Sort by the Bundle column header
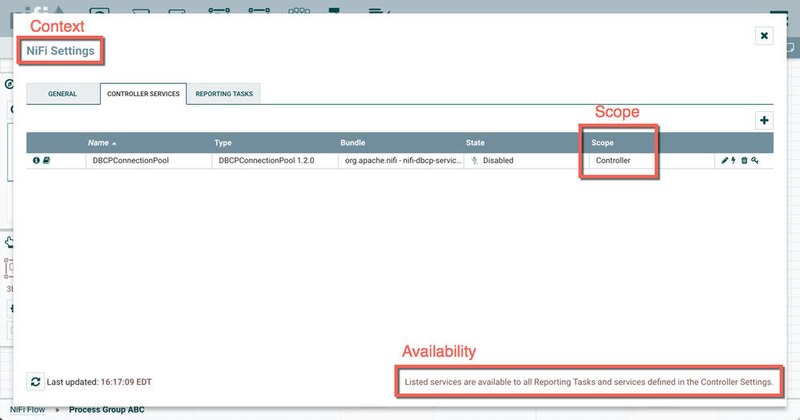 tap(352, 142)
